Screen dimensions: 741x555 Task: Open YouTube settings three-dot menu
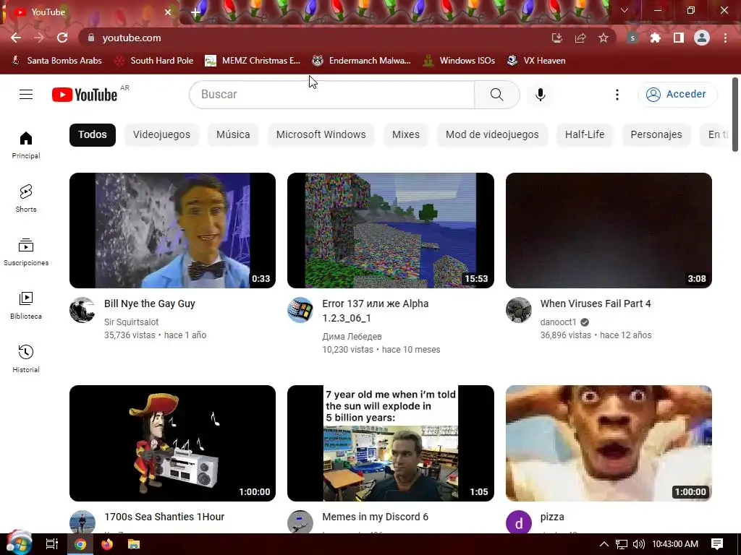click(x=617, y=95)
